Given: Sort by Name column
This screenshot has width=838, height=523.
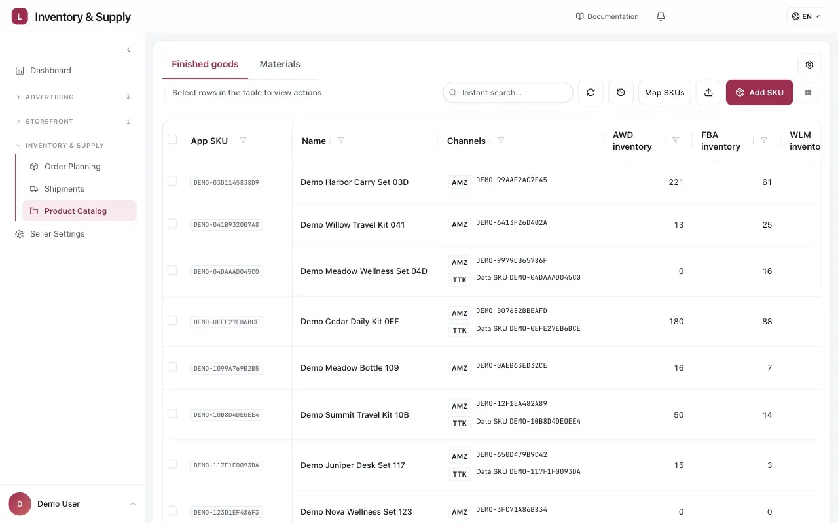Looking at the screenshot, I should tap(330, 141).
